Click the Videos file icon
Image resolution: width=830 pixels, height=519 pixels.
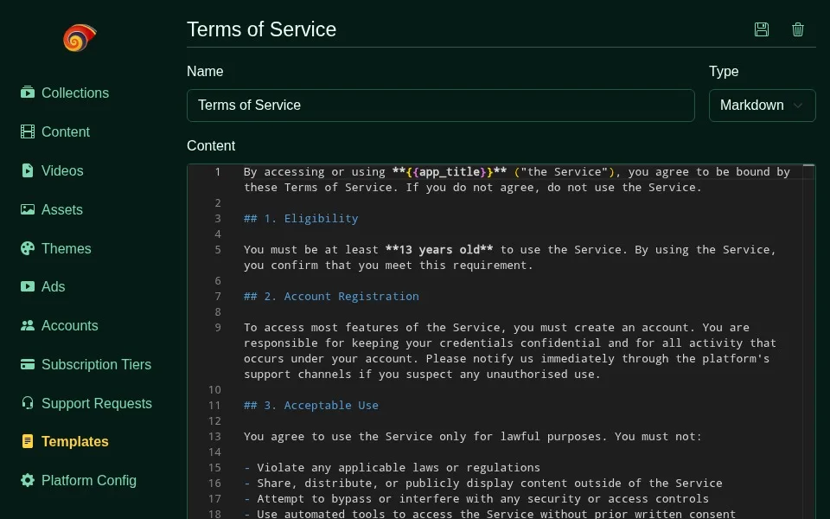tap(28, 170)
